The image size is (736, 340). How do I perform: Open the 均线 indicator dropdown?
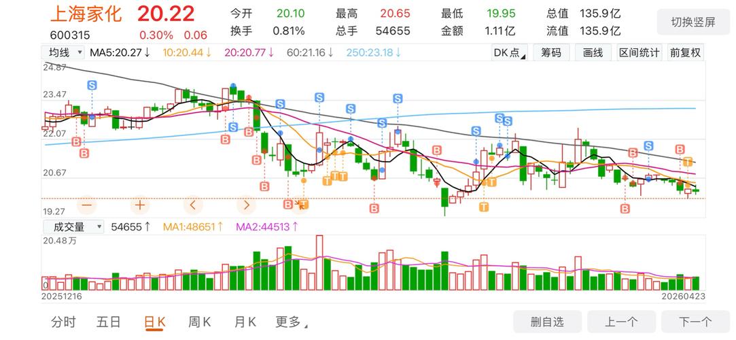(63, 52)
